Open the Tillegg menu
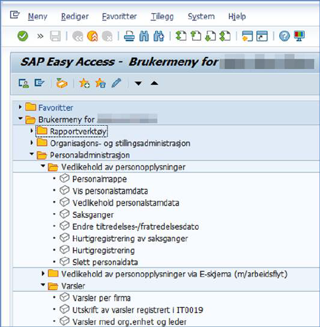This screenshot has height=327, width=320. point(162,17)
